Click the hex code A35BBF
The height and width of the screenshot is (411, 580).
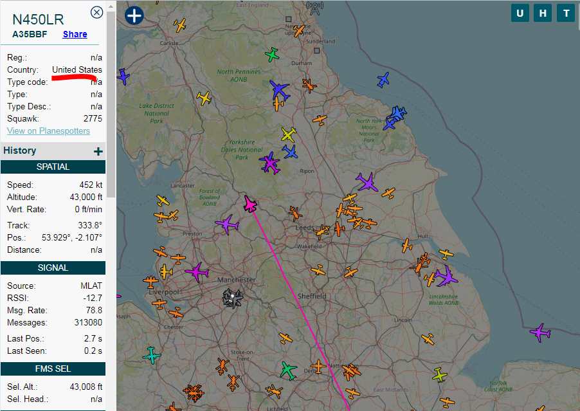point(30,34)
